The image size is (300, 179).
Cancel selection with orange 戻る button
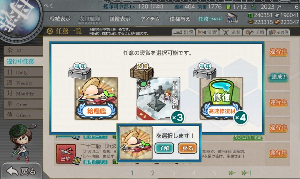click(x=187, y=148)
